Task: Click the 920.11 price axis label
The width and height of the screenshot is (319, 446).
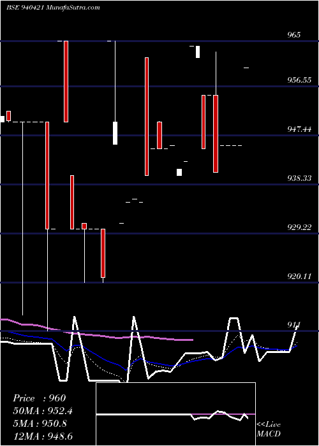Action: [x=299, y=277]
